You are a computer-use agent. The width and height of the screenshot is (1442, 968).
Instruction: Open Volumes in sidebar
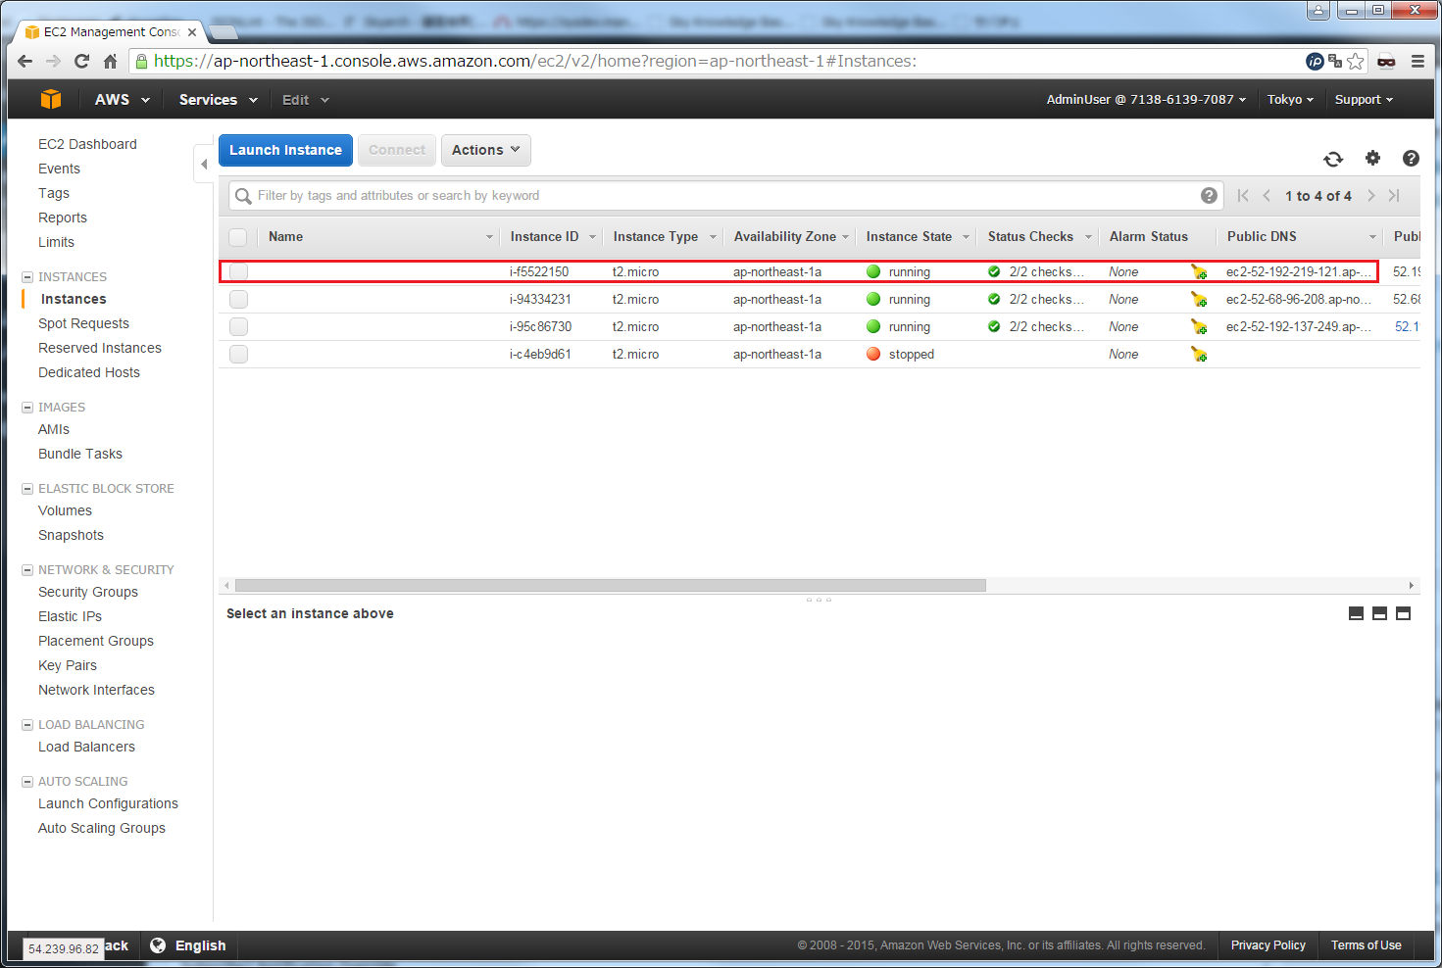pyautogui.click(x=65, y=510)
